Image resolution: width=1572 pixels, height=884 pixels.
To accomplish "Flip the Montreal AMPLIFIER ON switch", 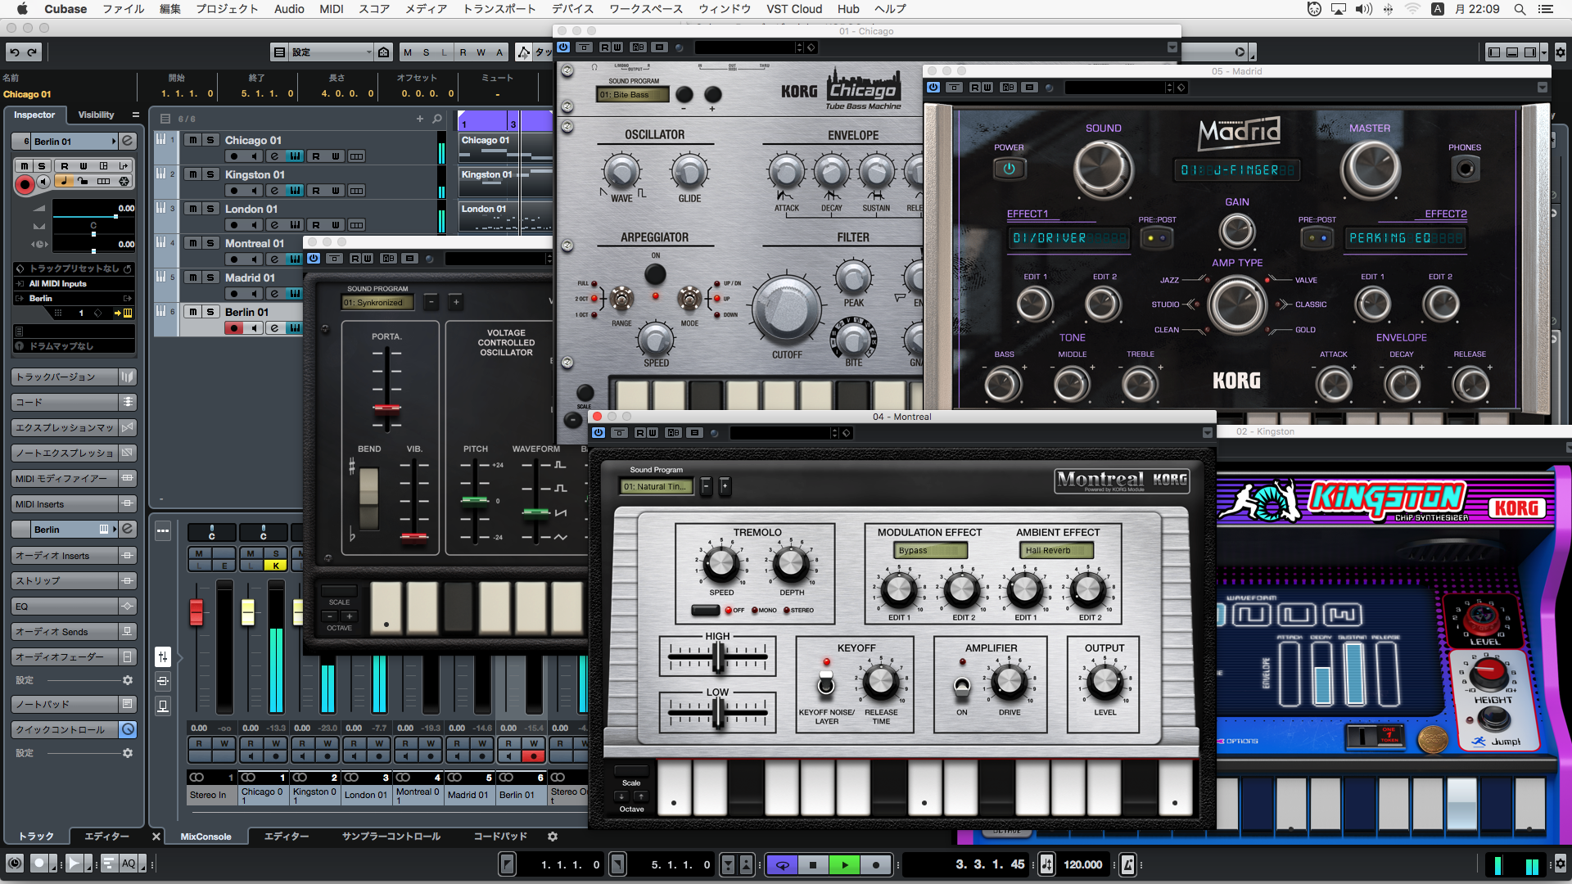I will [x=962, y=686].
